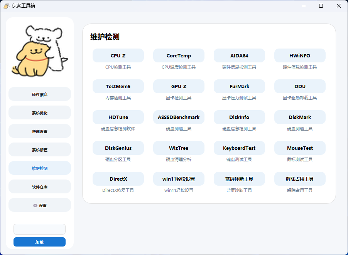The height and width of the screenshot is (255, 348).
Task: Click the 维护检测 page heading
Action: pyautogui.click(x=105, y=37)
